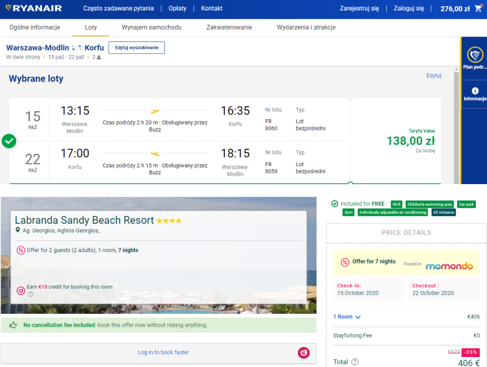Click the outbound flight plane icon
The image size is (487, 367).
click(155, 111)
